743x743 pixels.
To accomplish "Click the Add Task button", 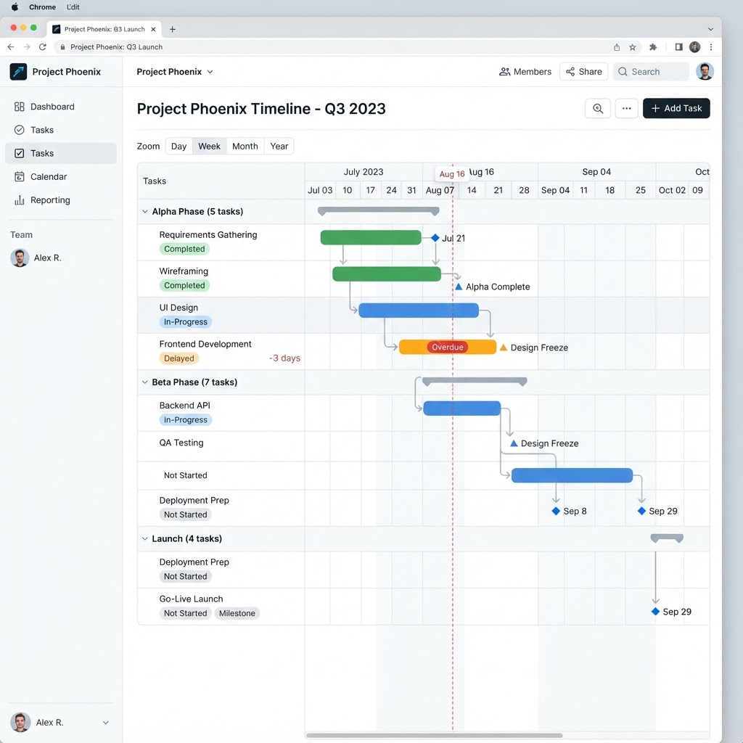I will pyautogui.click(x=676, y=109).
